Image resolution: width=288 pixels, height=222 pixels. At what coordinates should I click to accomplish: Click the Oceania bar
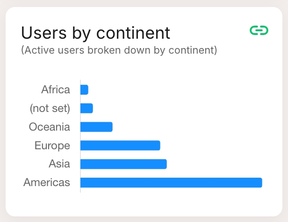click(96, 127)
